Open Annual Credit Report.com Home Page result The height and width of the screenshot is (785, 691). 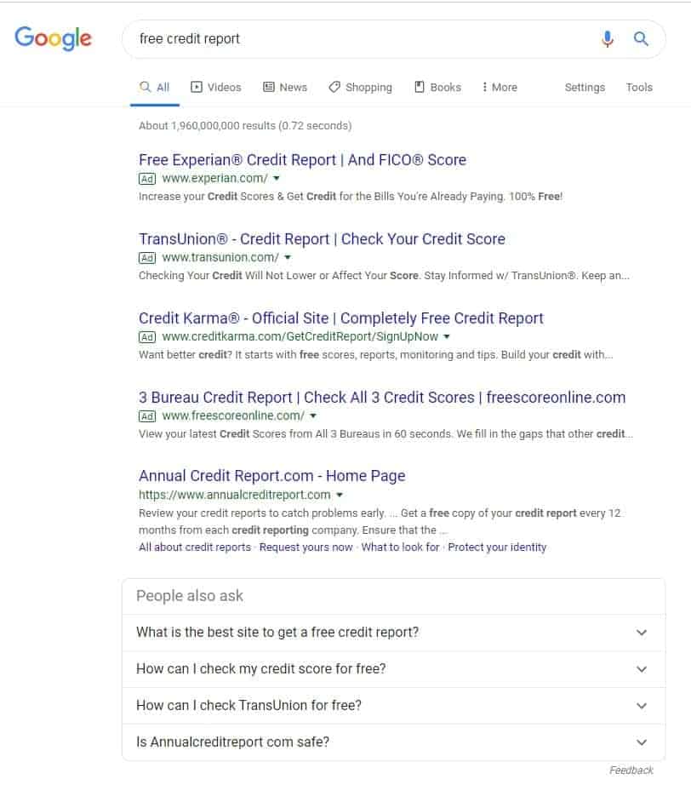click(x=271, y=476)
